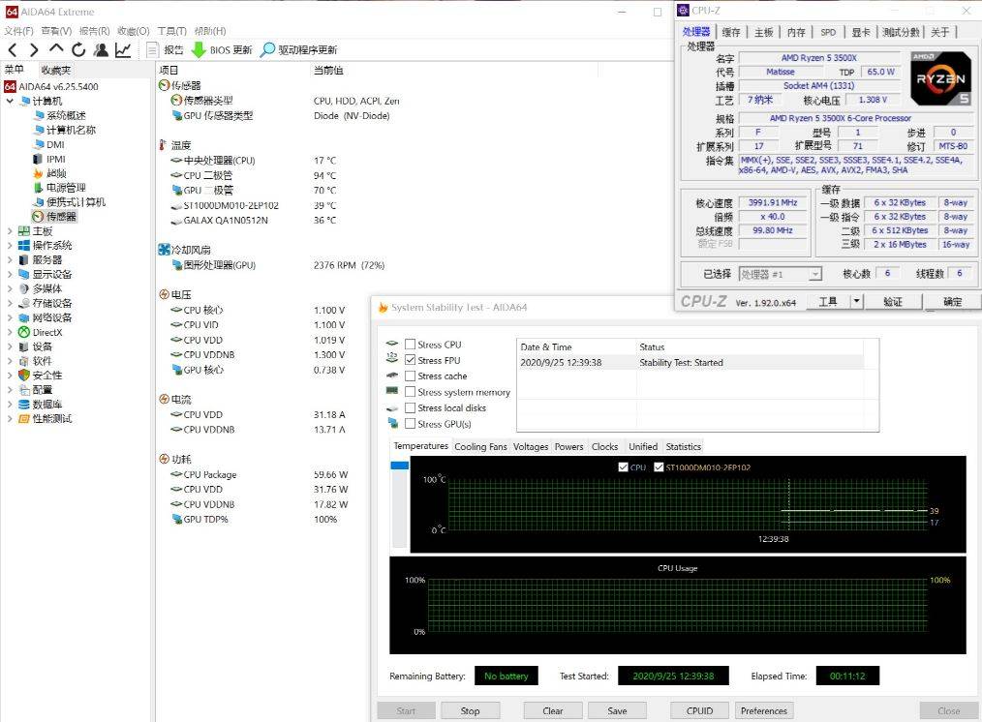Click the refresh icon in AIDA64 toolbar
The width and height of the screenshot is (982, 722).
pos(78,50)
